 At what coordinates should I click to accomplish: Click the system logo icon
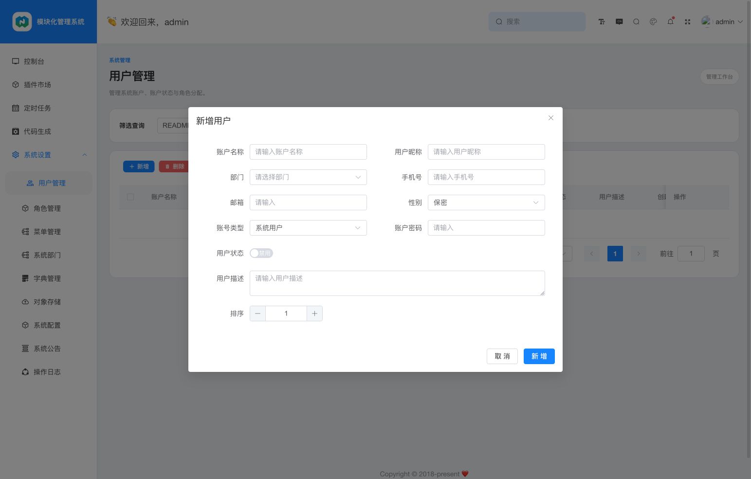coord(22,21)
